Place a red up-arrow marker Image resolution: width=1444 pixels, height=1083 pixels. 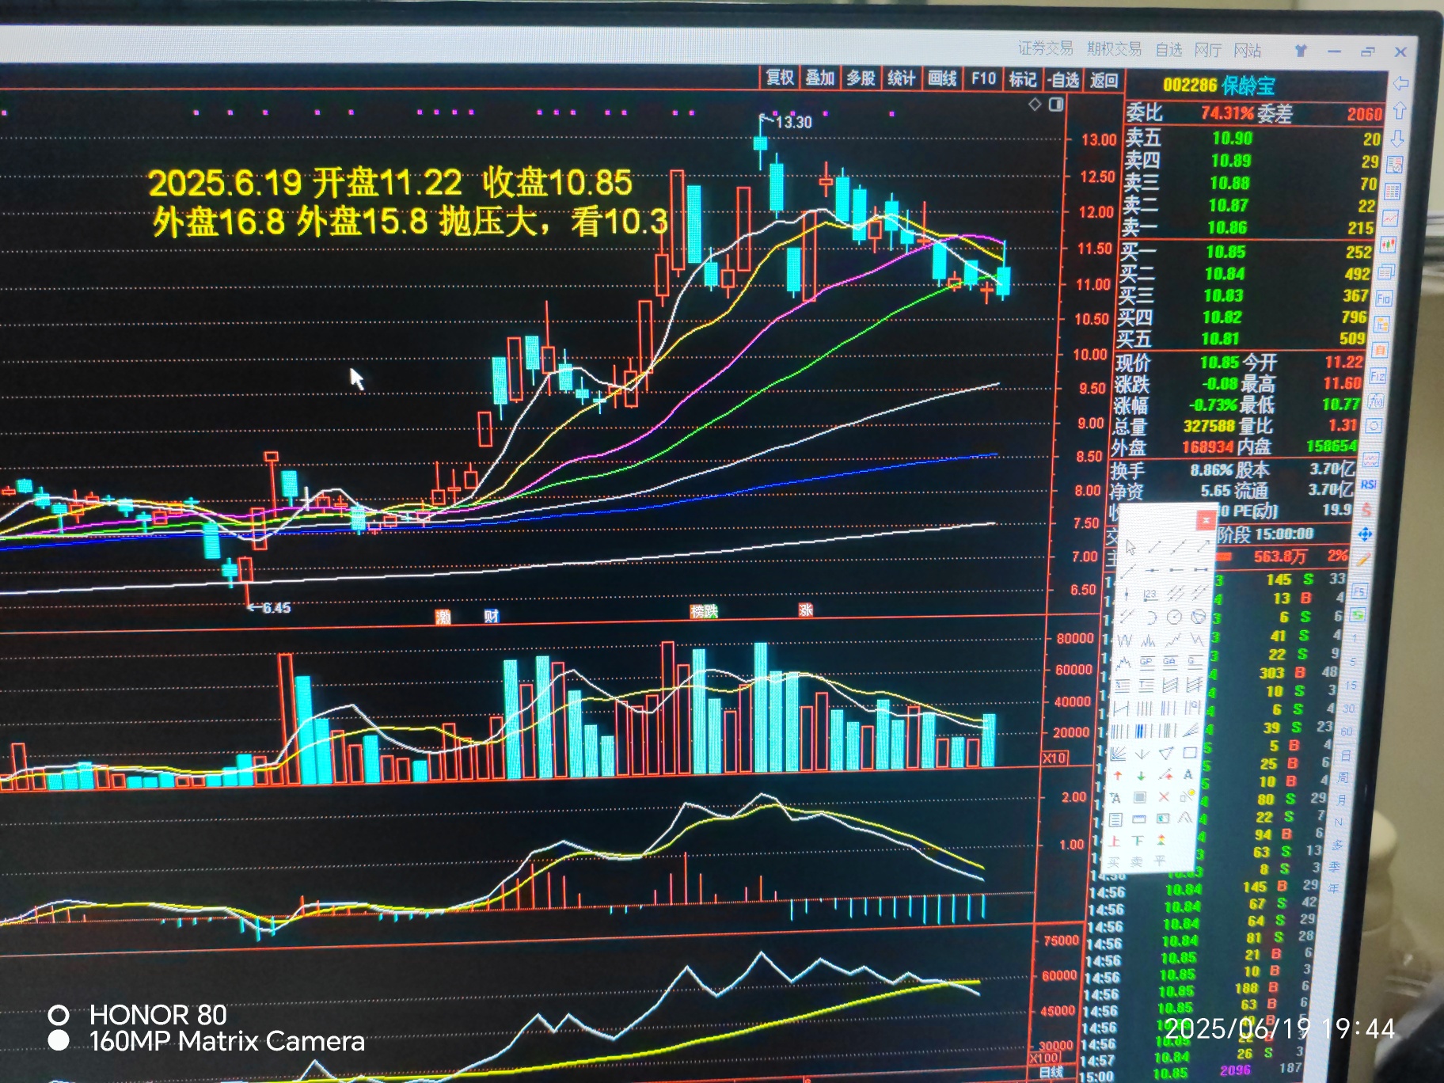pos(1118,776)
